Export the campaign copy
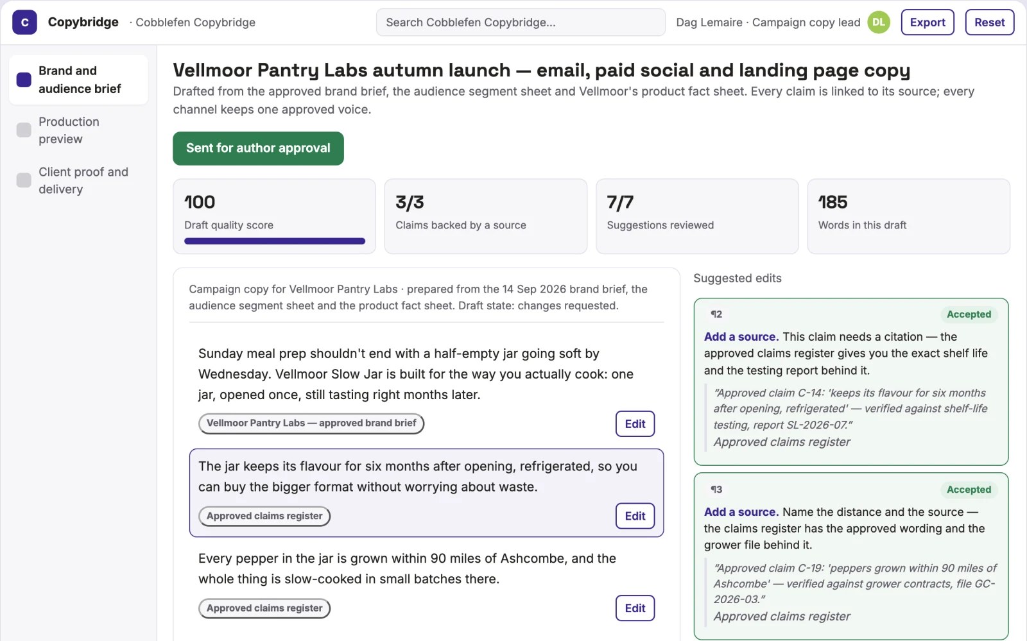 pos(928,22)
